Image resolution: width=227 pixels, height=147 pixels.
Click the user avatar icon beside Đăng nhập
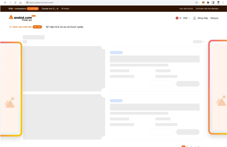pos(194,18)
